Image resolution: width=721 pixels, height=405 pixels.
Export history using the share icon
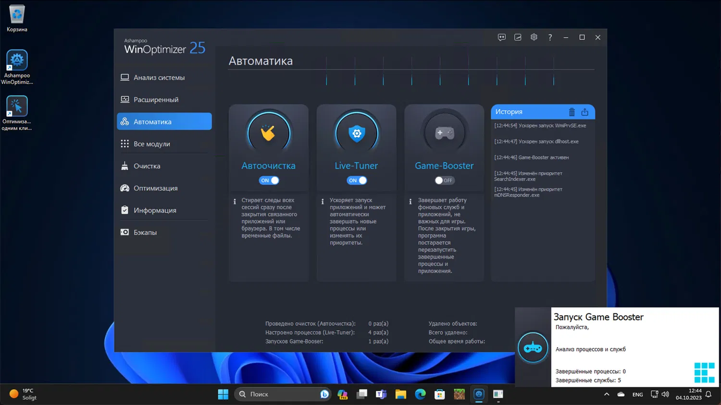click(585, 112)
